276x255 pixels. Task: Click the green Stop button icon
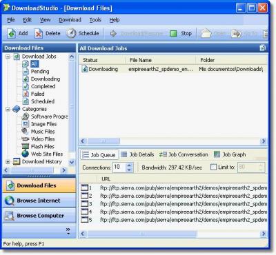[173, 34]
